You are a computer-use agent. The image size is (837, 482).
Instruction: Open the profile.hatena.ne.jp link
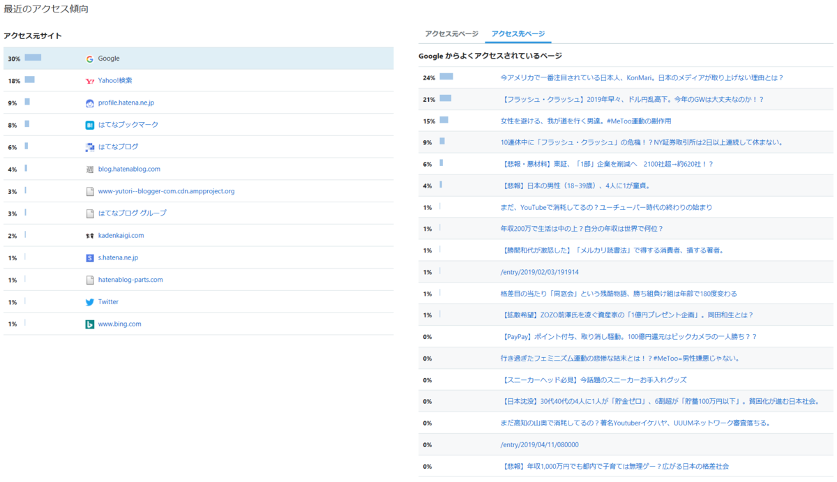126,103
